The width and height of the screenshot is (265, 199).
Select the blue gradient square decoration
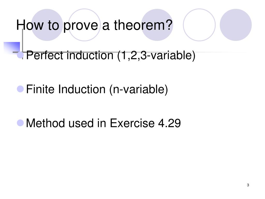[x=12, y=47]
